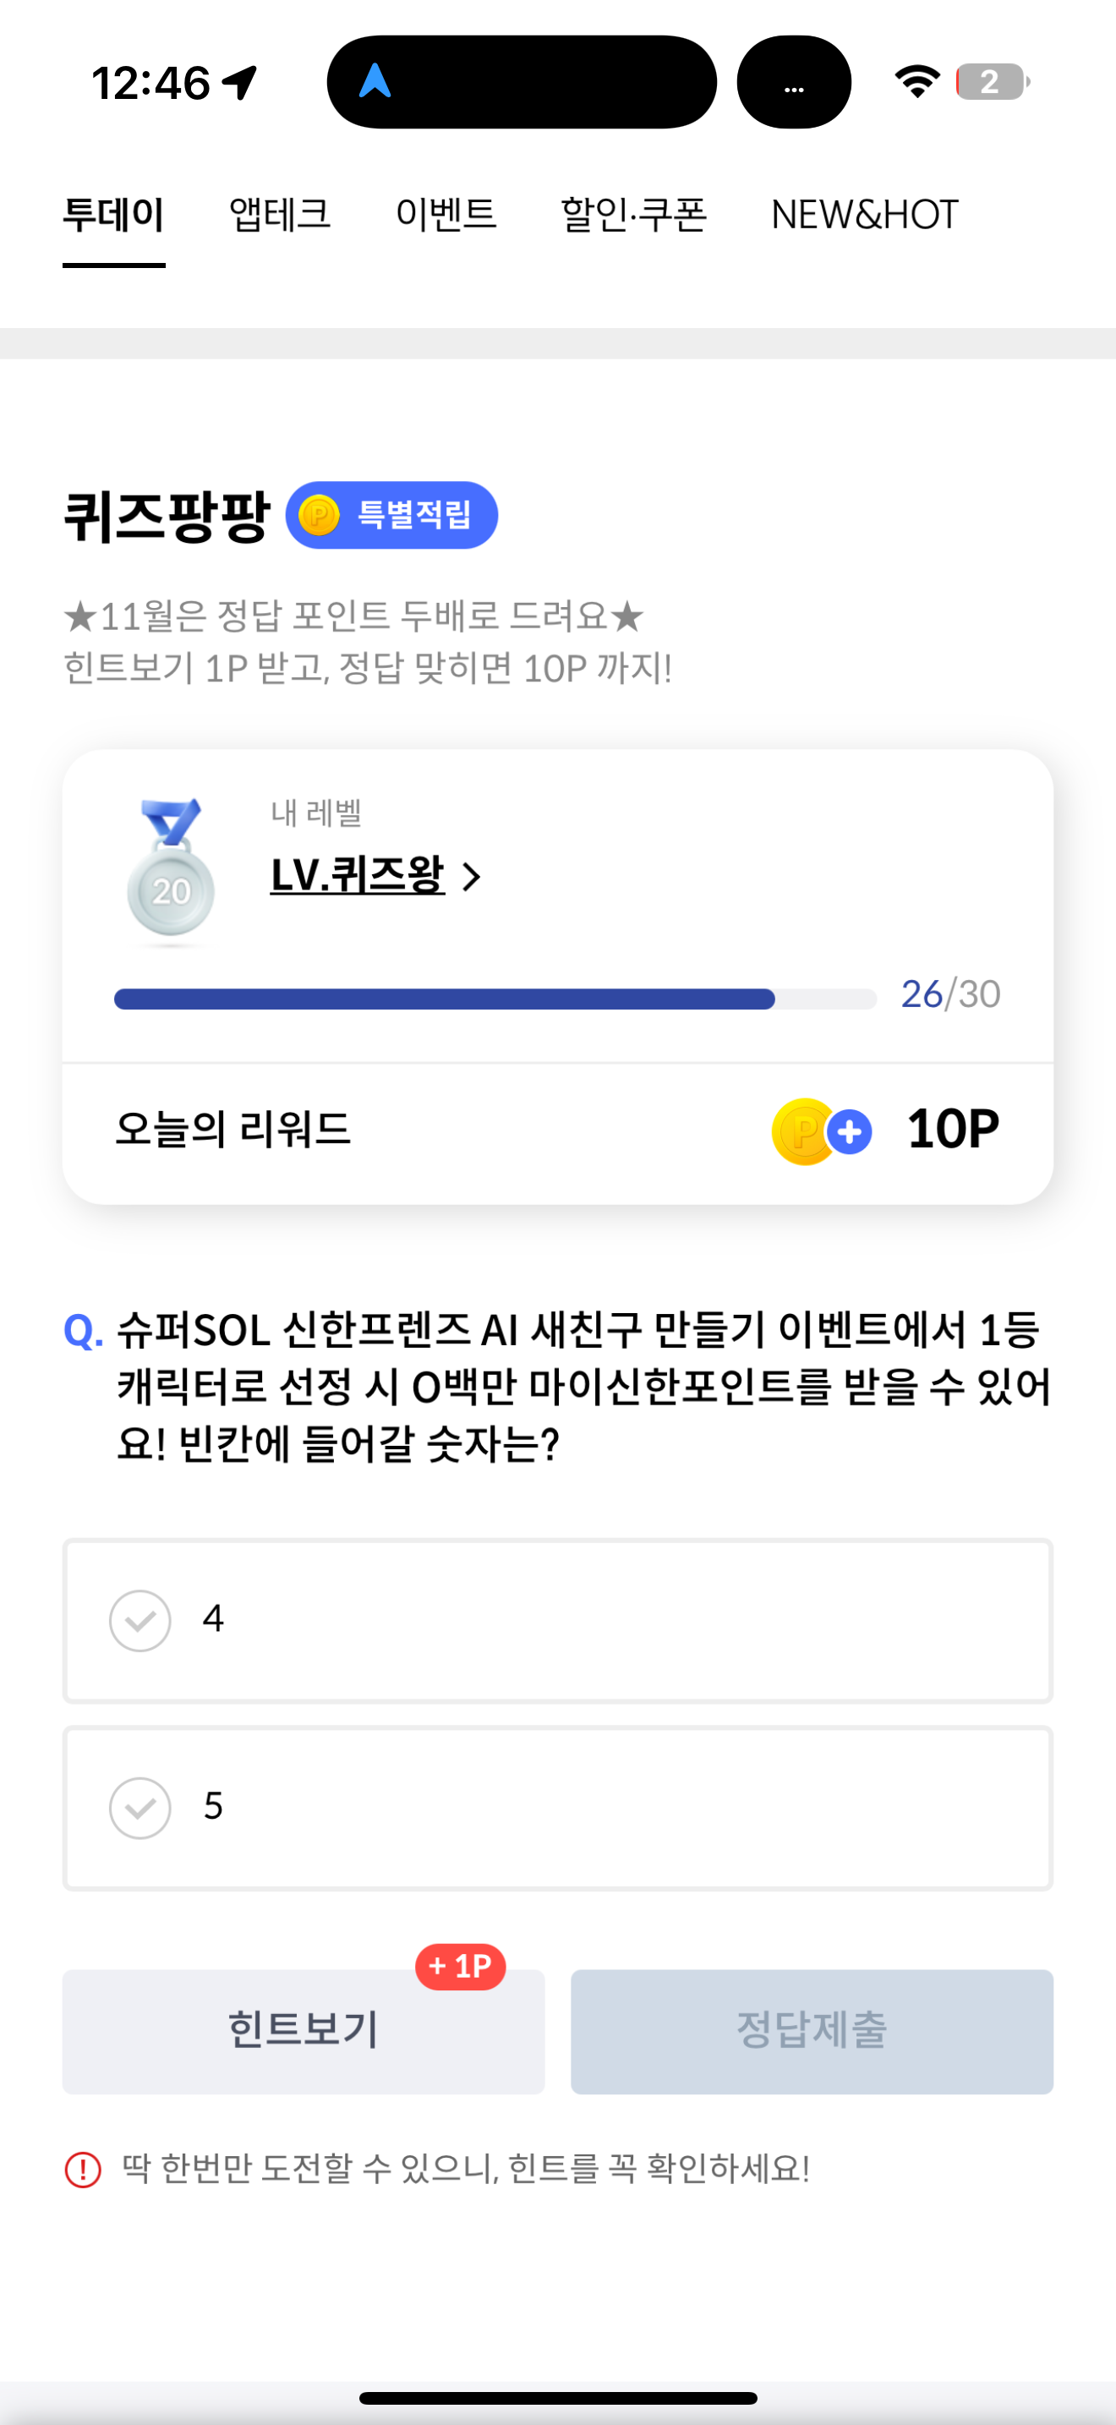Open the LV.퀴즈왕 level link
This screenshot has width=1116, height=2425.
click(x=358, y=875)
